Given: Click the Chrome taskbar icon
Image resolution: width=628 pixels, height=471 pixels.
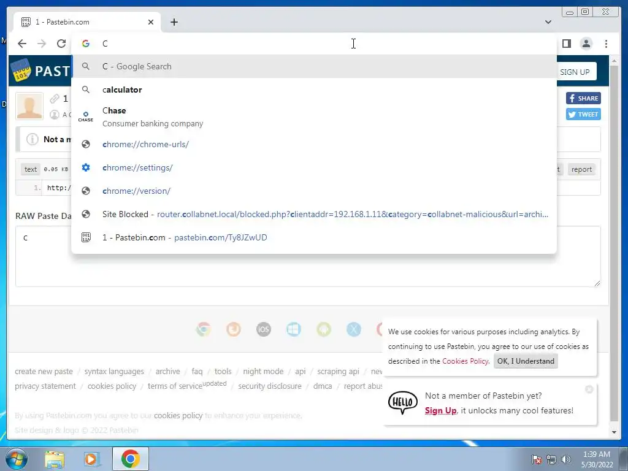Looking at the screenshot, I should click(x=131, y=459).
